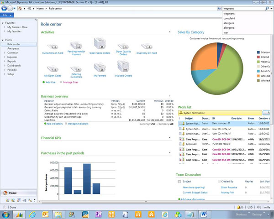Select Role center in navigation tree
The height and width of the screenshot is (219, 274).
point(19,44)
